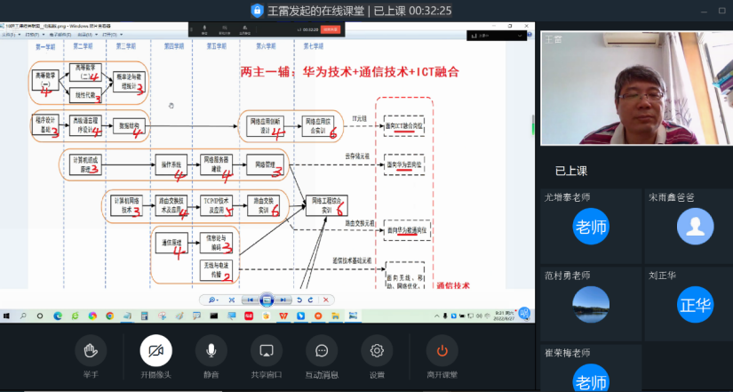
Task: Click Windows Start button on shared taskbar
Action: tap(6, 316)
